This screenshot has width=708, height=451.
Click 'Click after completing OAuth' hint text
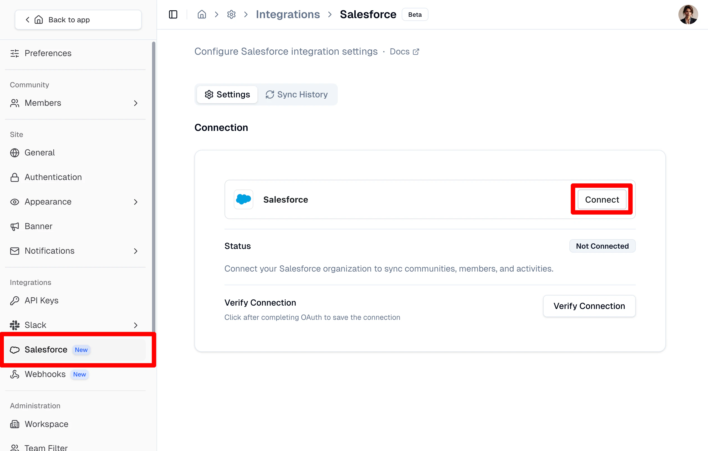[x=312, y=317]
